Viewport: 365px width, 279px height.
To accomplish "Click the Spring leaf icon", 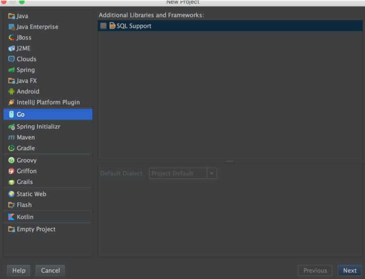I will click(11, 70).
